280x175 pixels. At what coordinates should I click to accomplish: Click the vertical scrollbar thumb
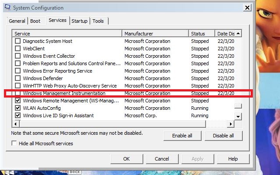238,106
